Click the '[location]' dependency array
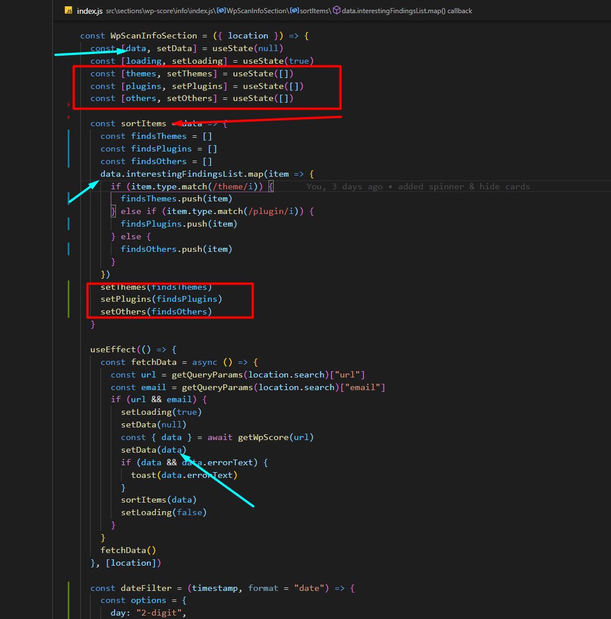 pos(131,563)
